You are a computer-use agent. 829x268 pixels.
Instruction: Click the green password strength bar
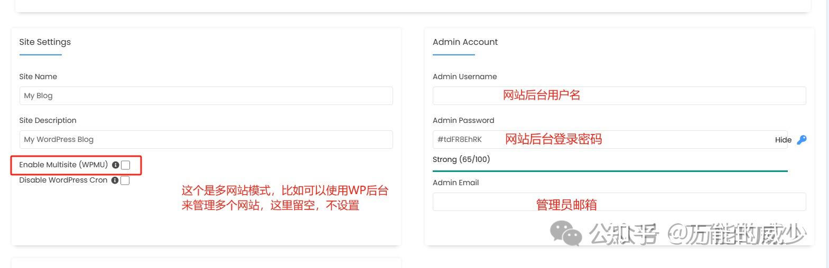(x=610, y=171)
